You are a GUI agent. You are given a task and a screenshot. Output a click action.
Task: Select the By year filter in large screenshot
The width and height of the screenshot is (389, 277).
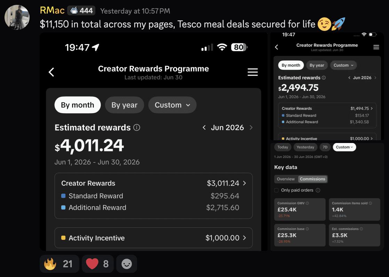click(x=124, y=105)
